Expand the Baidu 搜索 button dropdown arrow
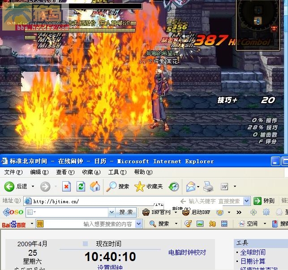 click(x=176, y=224)
